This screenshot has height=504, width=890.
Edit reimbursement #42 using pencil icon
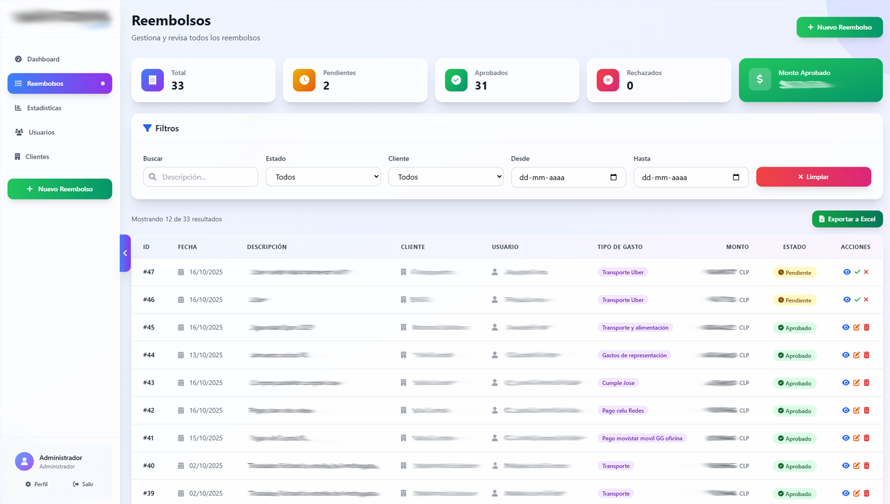point(856,410)
